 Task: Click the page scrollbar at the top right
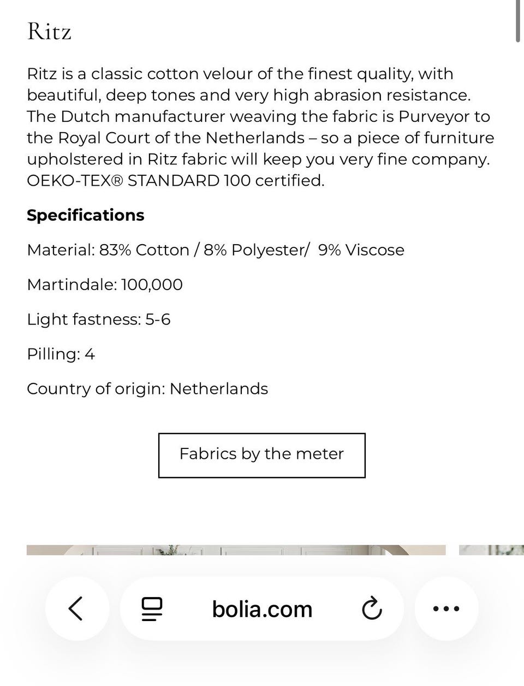click(517, 21)
